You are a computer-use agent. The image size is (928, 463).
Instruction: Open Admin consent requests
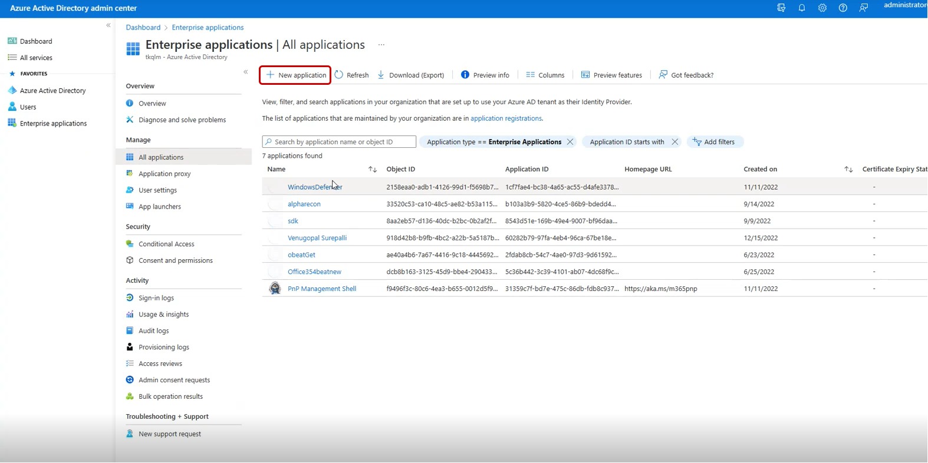[x=174, y=381]
